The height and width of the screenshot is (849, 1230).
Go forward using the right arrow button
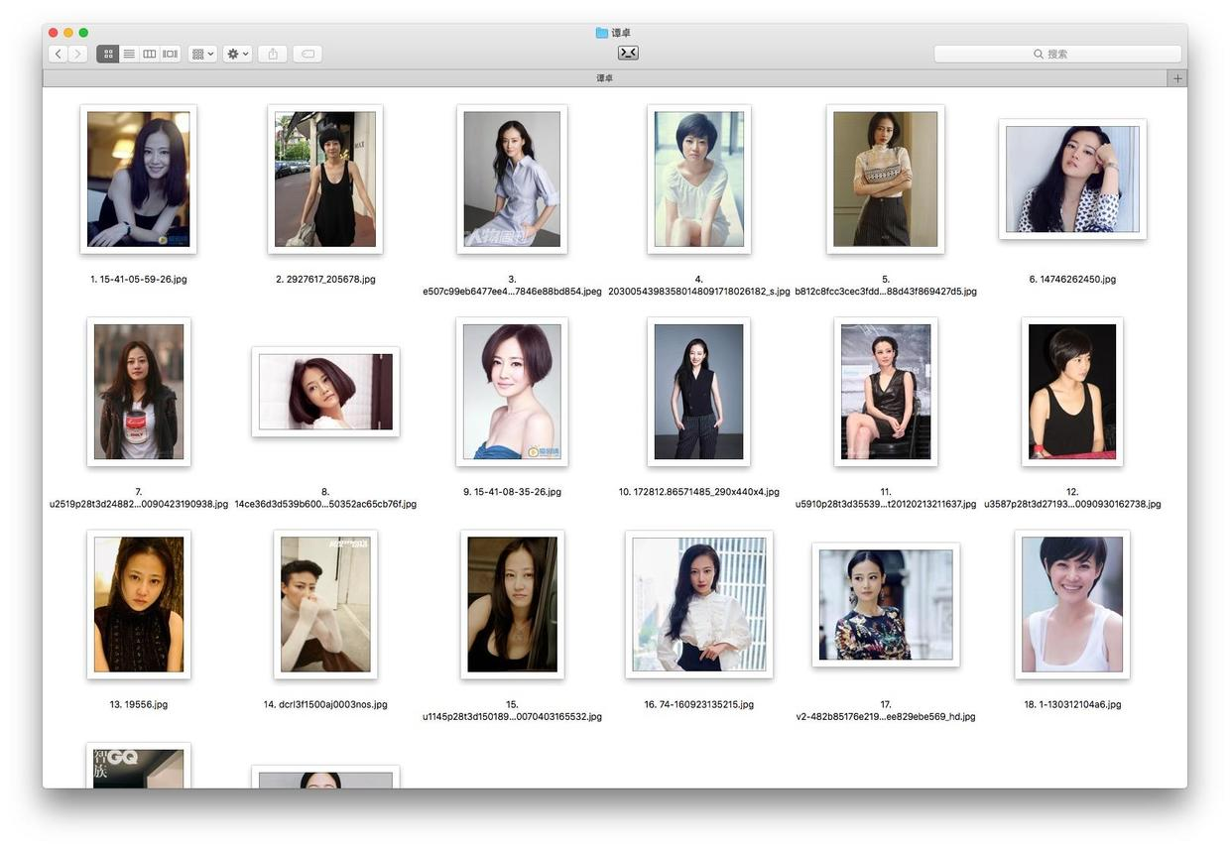(x=78, y=54)
